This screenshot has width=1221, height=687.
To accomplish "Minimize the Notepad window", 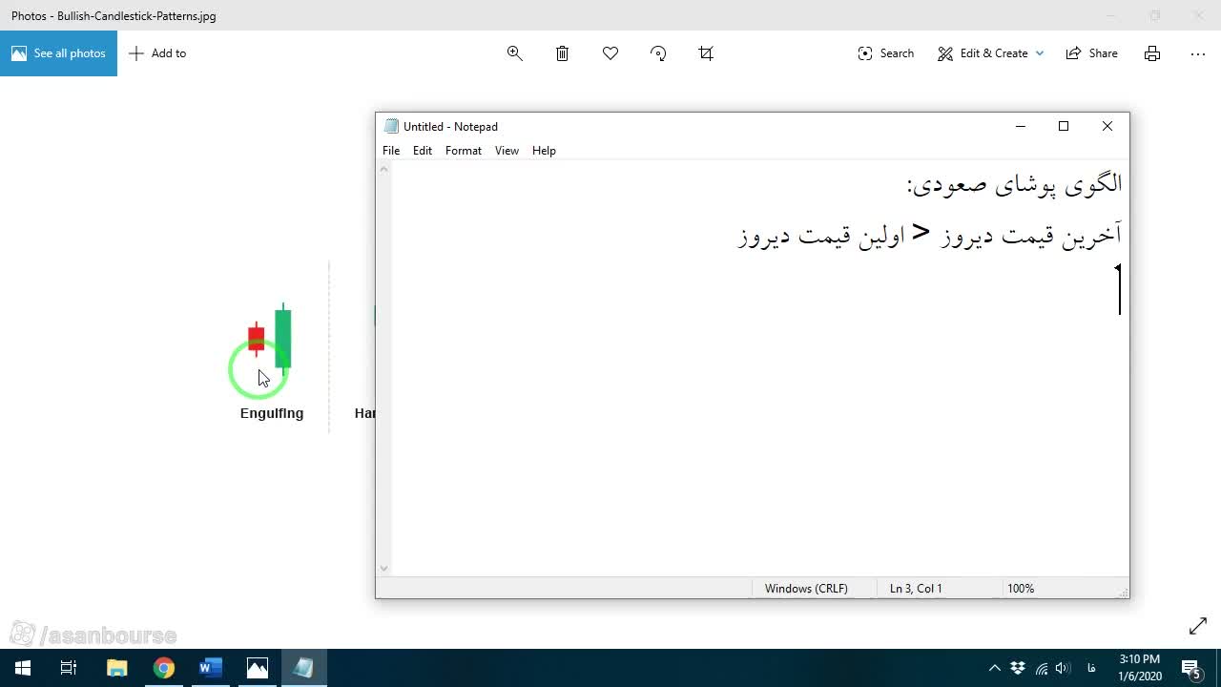I will click(1020, 126).
